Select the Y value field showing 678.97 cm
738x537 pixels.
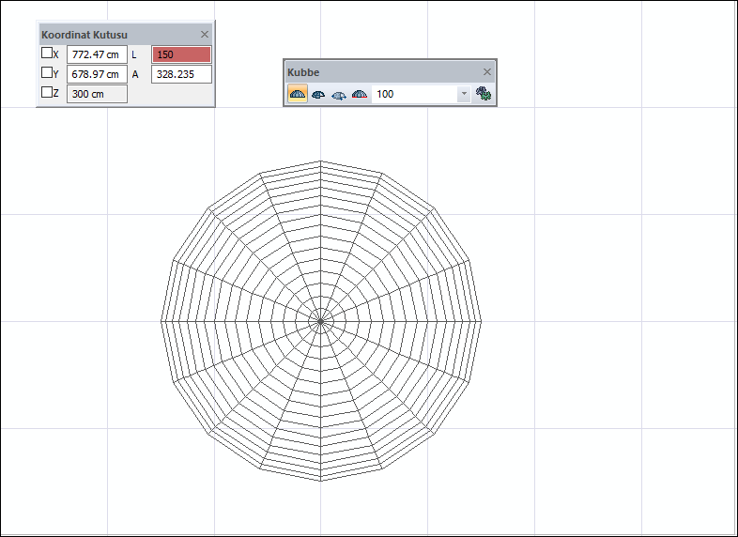(x=97, y=74)
